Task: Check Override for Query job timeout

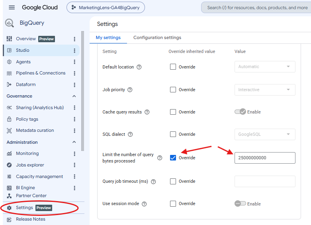Action: point(173,181)
